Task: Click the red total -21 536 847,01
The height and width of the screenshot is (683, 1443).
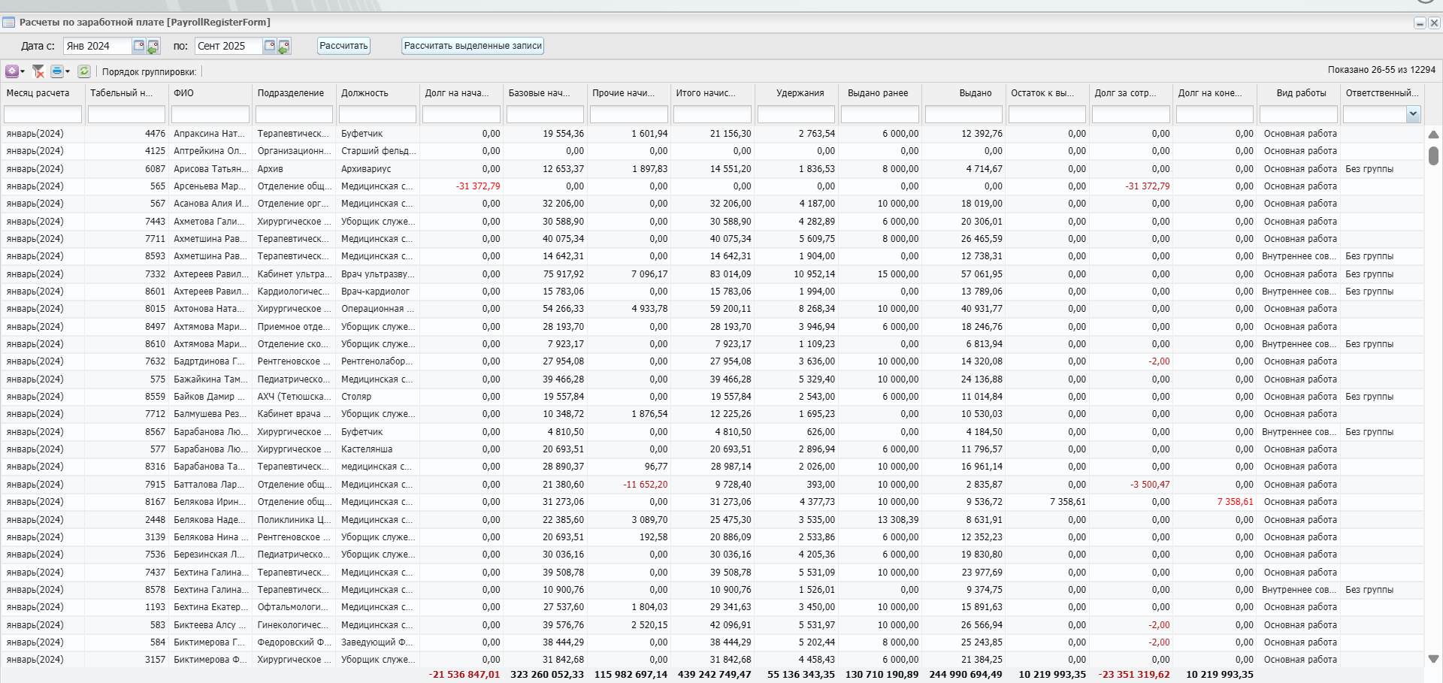Action: 464,675
